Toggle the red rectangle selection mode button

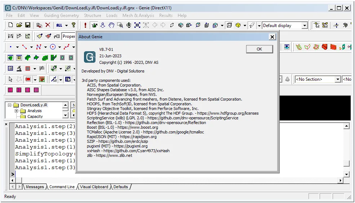tap(28, 79)
